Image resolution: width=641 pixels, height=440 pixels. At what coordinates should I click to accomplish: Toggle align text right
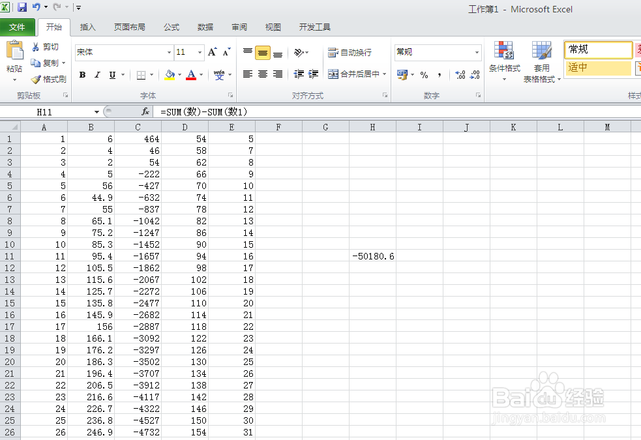pyautogui.click(x=278, y=74)
